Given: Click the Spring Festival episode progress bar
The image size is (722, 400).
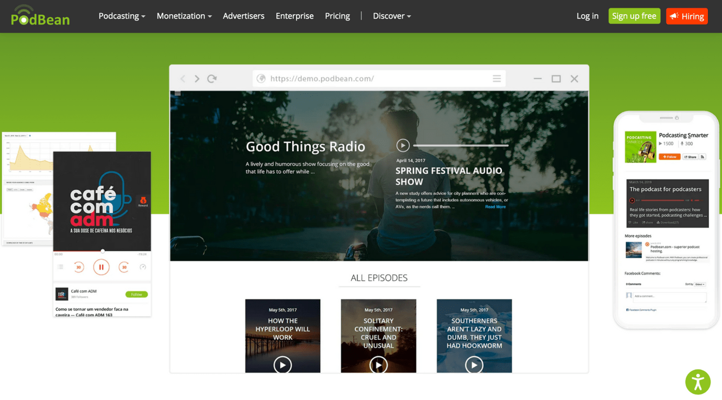Looking at the screenshot, I should (x=461, y=145).
